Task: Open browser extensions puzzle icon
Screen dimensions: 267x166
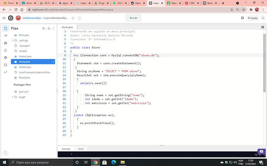Action: click(251, 10)
